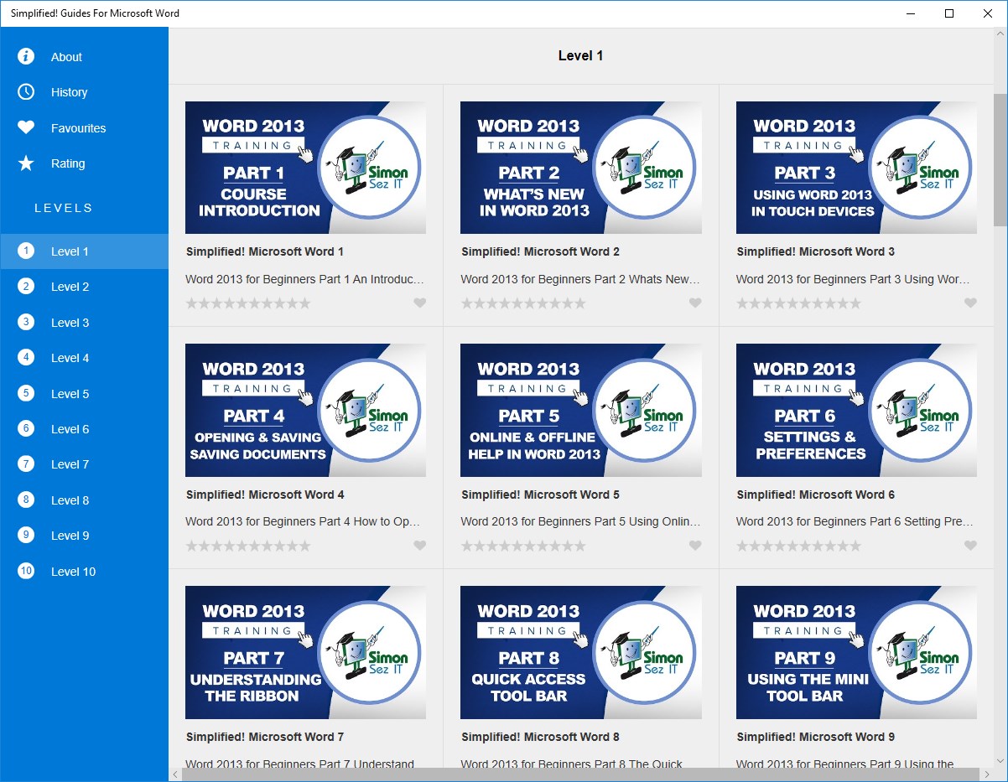
Task: Rate Simplified! Microsoft Word 2 on star bar
Action: (x=523, y=303)
